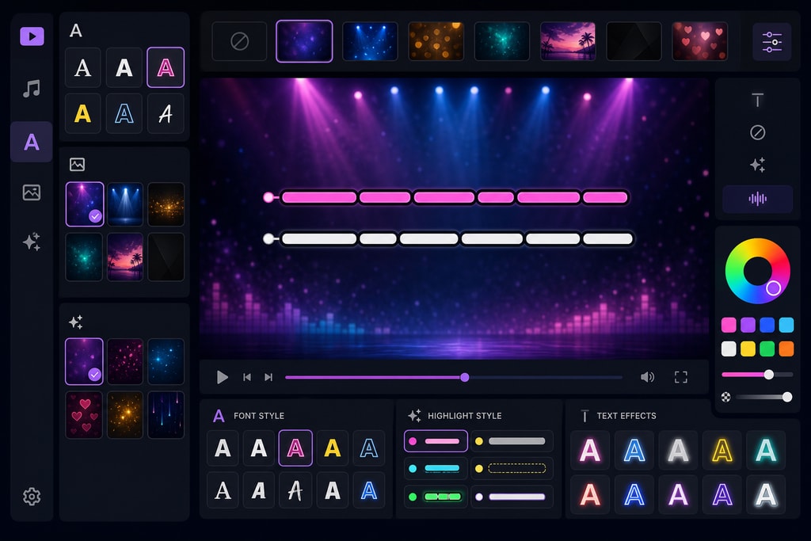The height and width of the screenshot is (541, 811).
Task: Select yellow A in Font Style panel
Action: click(x=332, y=448)
